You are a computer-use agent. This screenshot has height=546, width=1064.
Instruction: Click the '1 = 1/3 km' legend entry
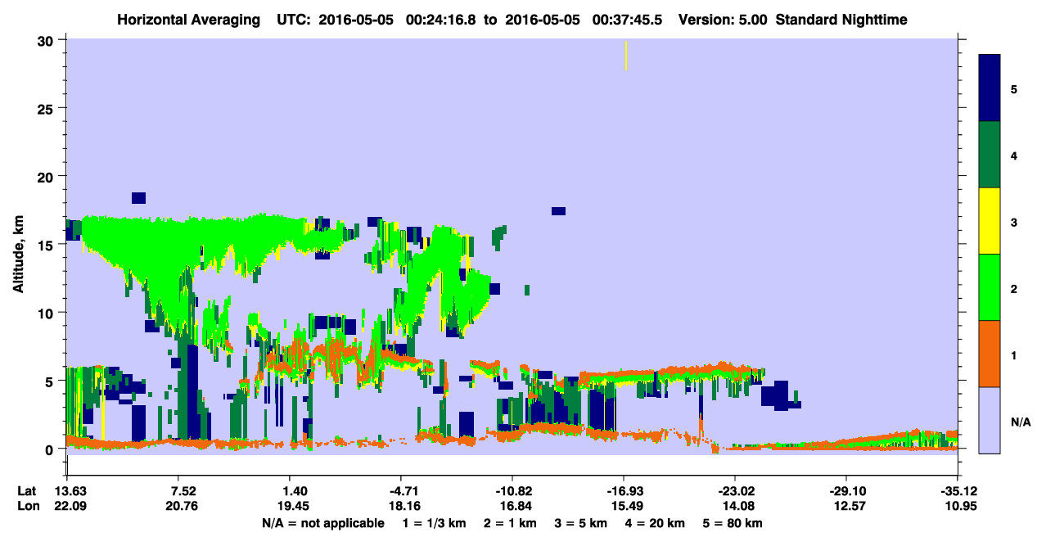coord(434,522)
